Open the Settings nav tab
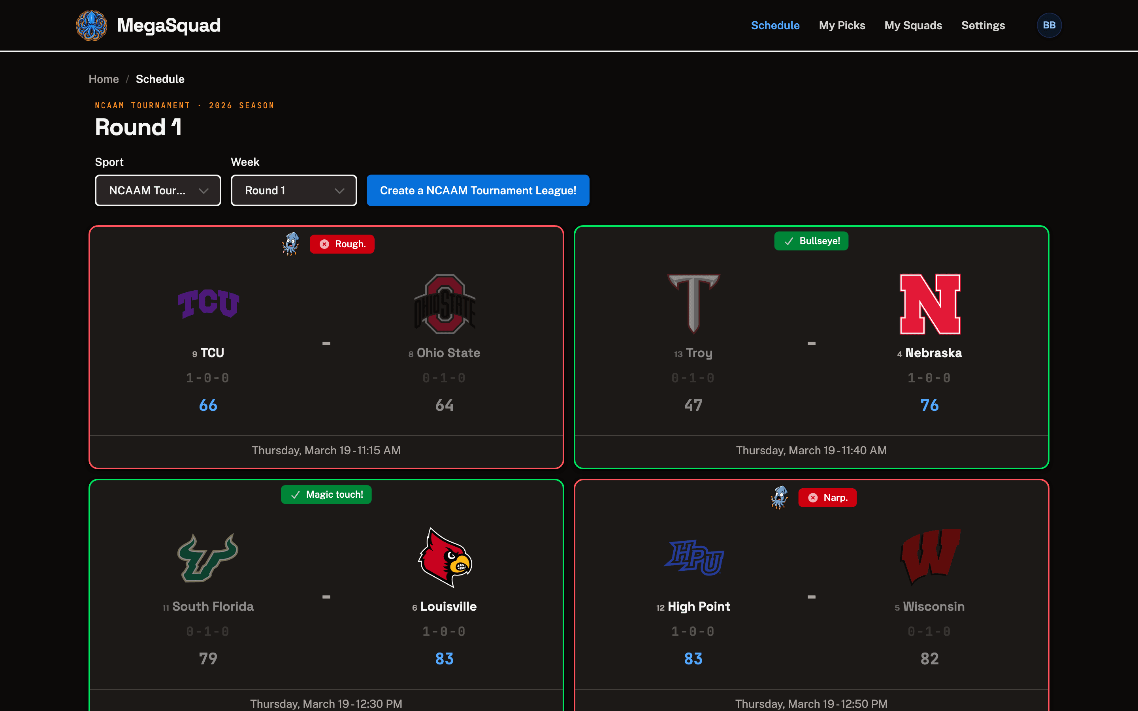Viewport: 1138px width, 711px height. pyautogui.click(x=983, y=25)
